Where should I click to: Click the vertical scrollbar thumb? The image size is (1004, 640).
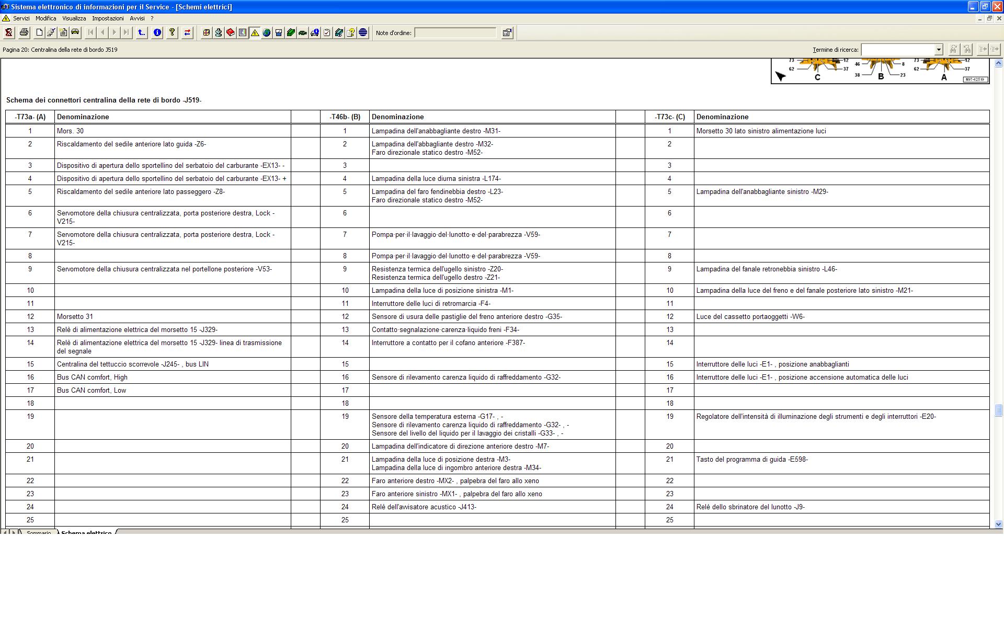[999, 410]
